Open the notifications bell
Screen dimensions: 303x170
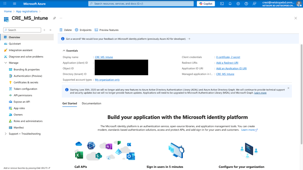[x=230, y=4]
